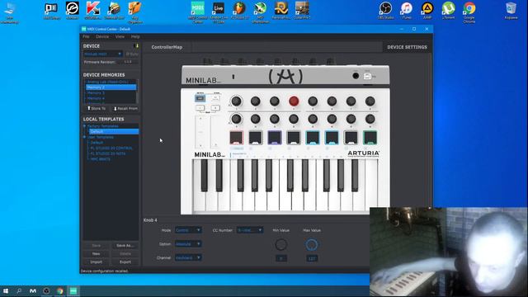Open Google Chrome desktop shortcut
The image size is (528, 297).
point(469,12)
